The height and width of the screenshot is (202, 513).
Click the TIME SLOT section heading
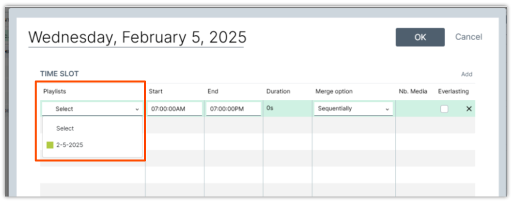59,74
